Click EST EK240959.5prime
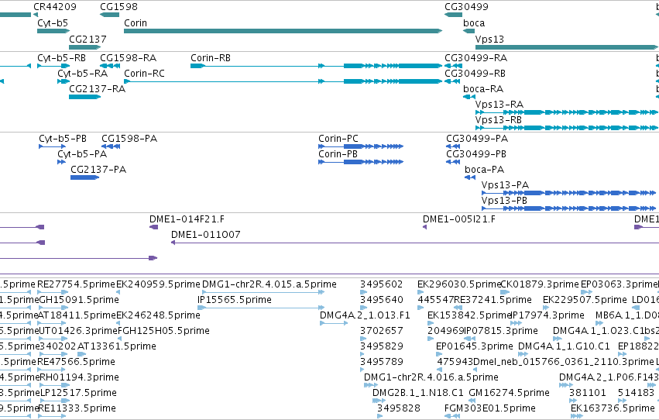 [118, 292]
